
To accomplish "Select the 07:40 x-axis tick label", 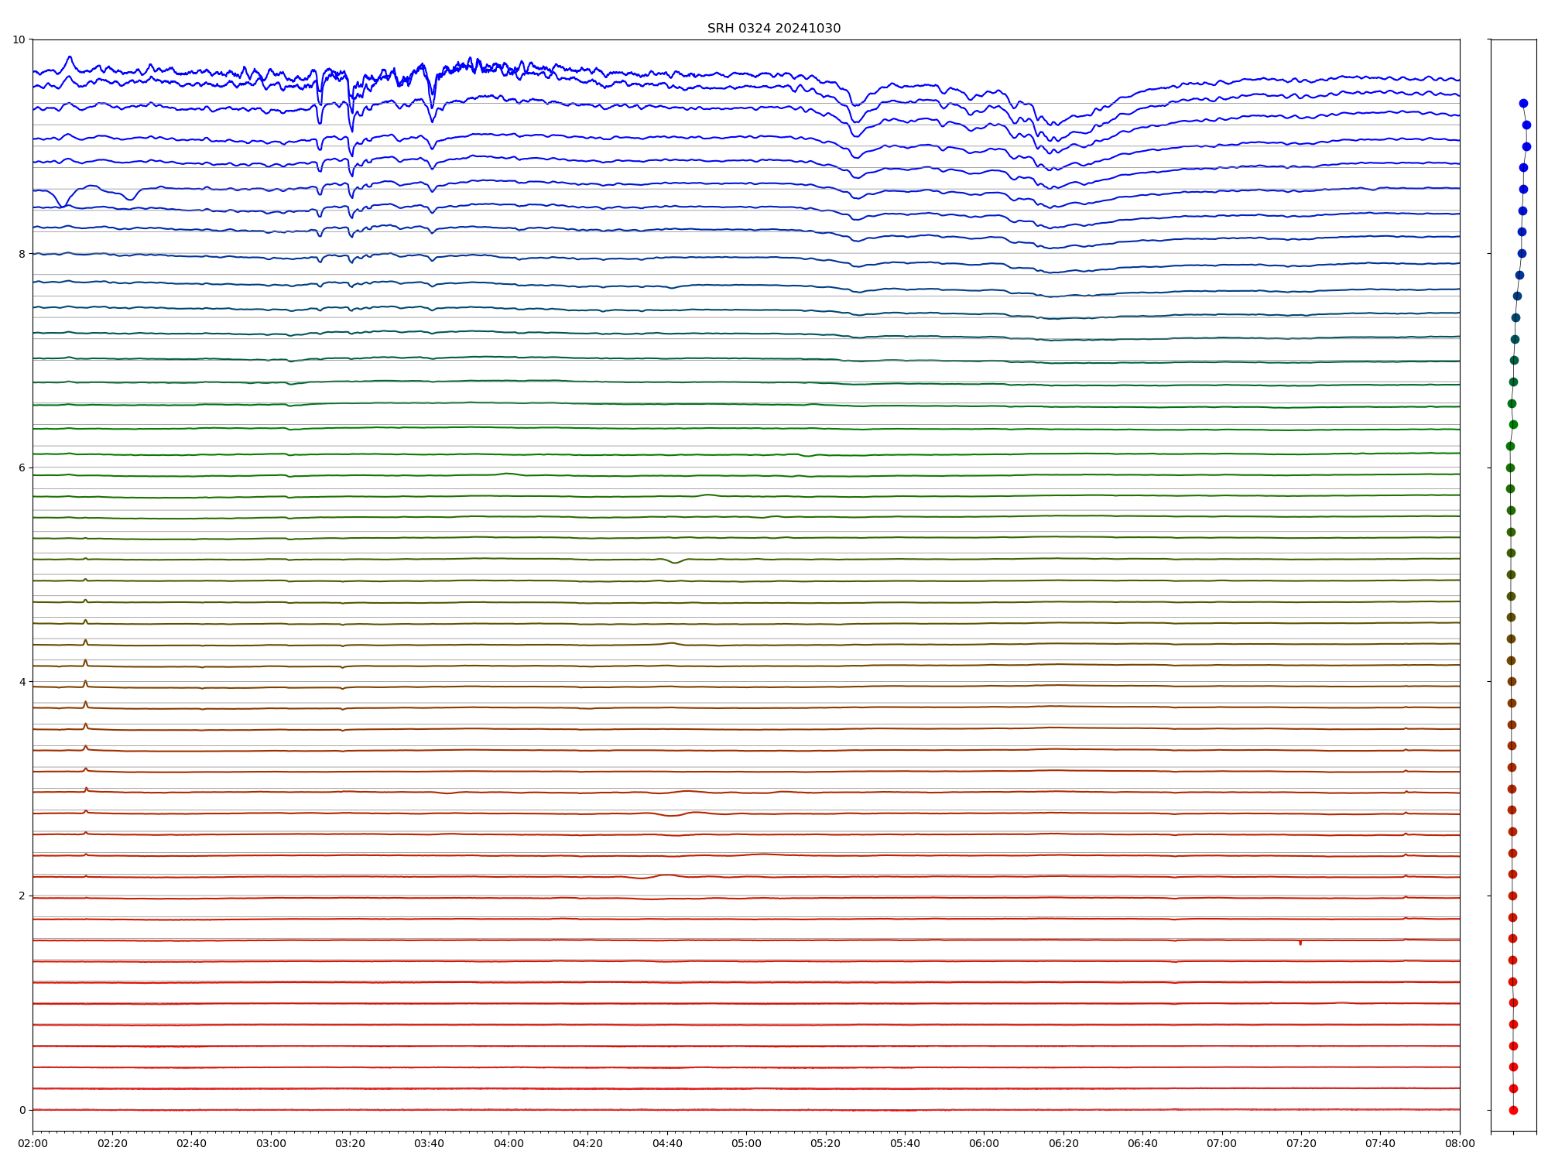I will coord(1380,1143).
